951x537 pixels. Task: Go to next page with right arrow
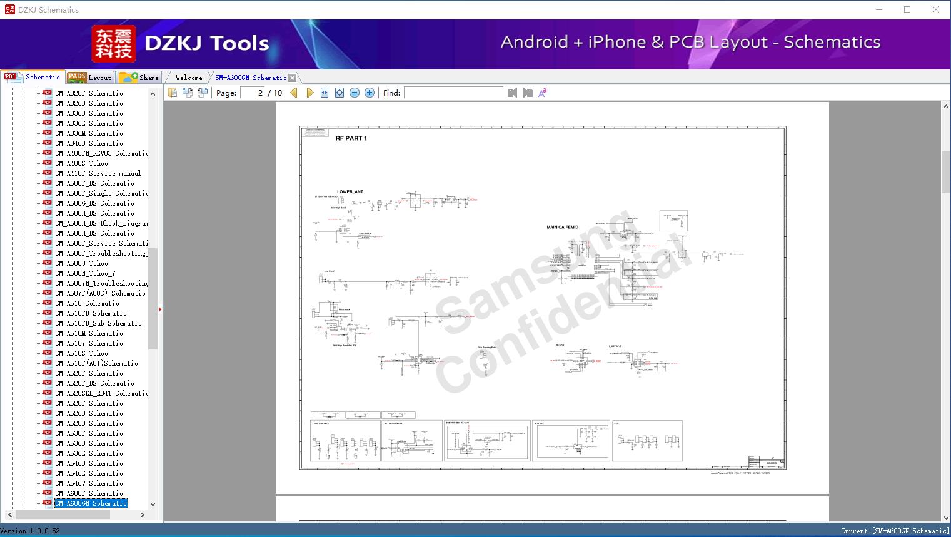pyautogui.click(x=310, y=93)
